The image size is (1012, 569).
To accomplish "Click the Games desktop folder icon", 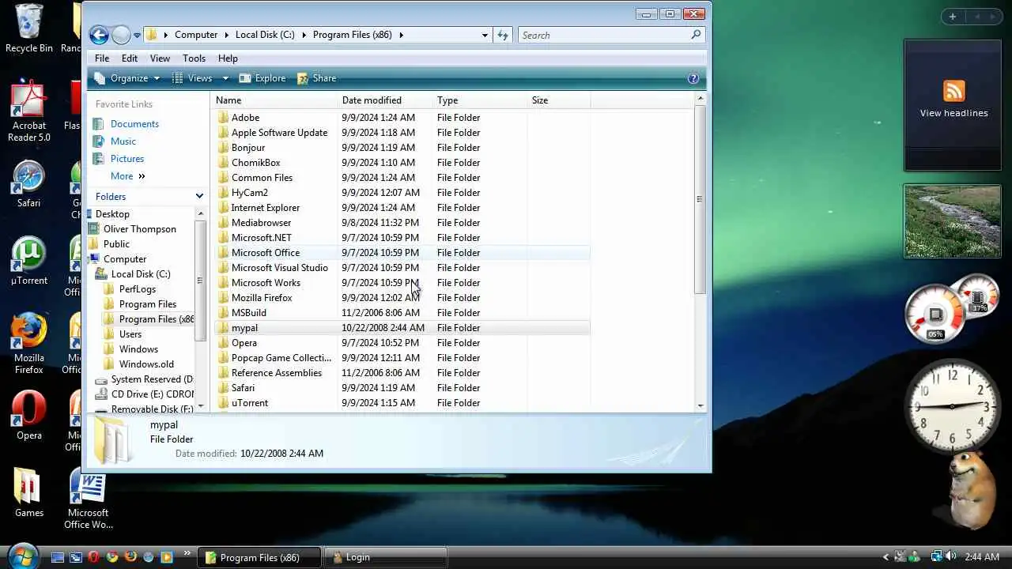I will pyautogui.click(x=28, y=493).
